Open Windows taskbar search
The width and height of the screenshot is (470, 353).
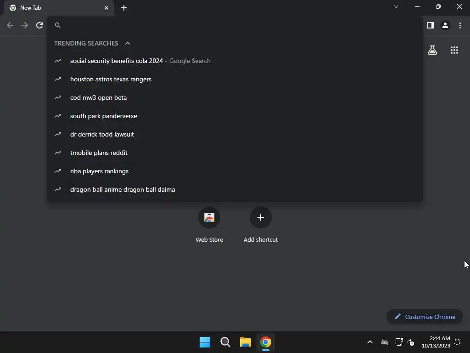point(225,342)
